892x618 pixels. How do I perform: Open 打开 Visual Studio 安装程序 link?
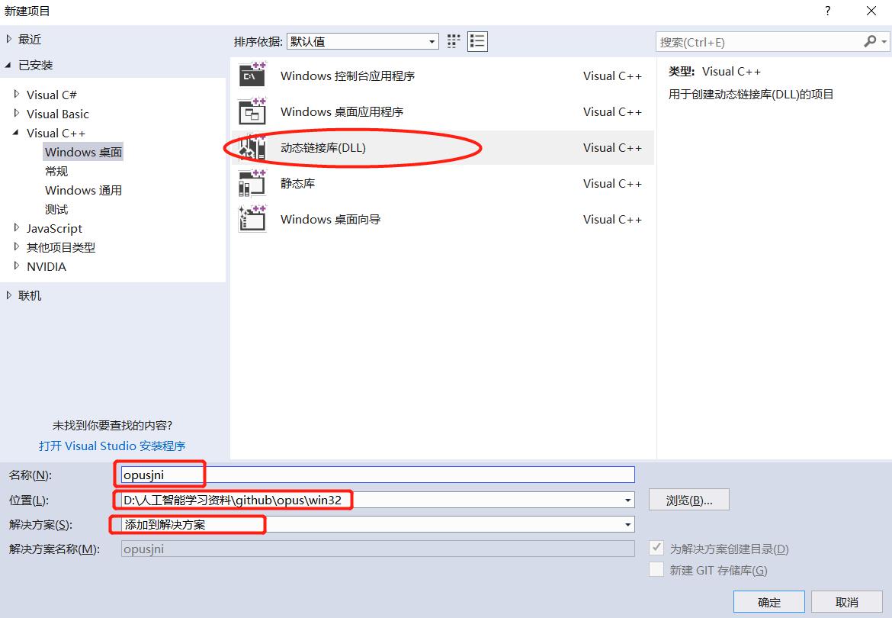112,446
